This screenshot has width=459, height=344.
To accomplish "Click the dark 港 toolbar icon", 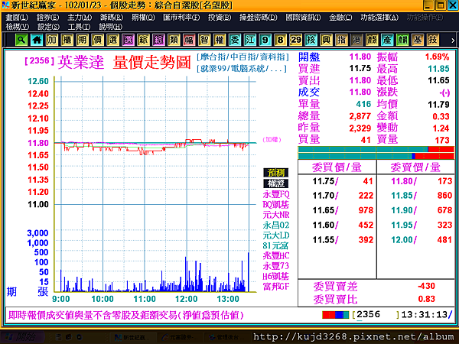I will coord(356,40).
